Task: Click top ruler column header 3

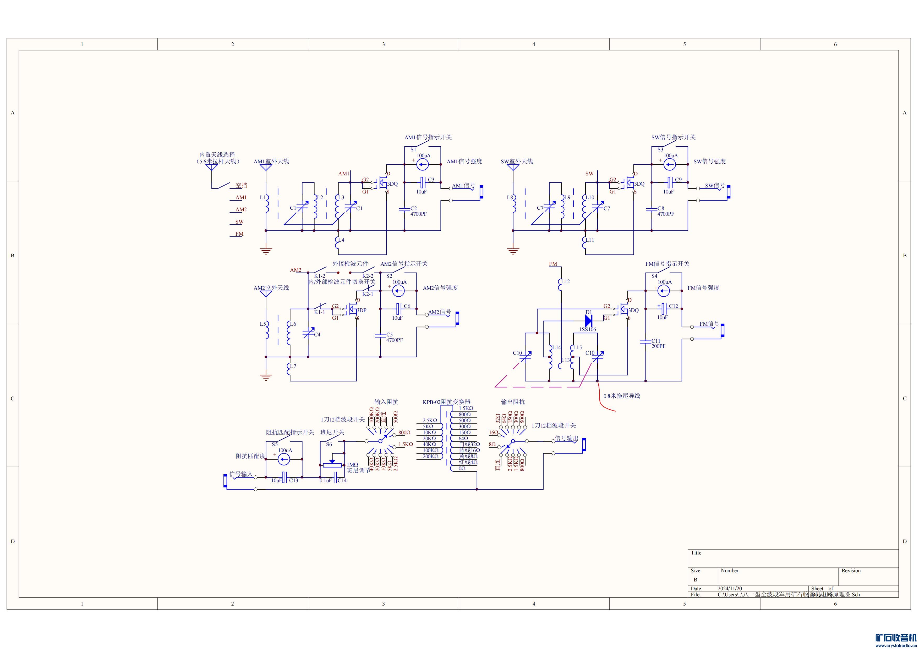Action: click(x=383, y=45)
